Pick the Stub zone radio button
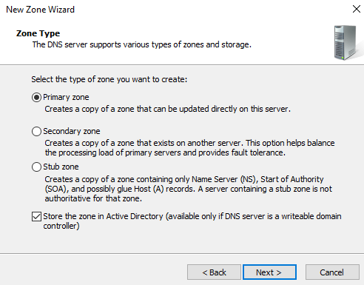 (36, 167)
